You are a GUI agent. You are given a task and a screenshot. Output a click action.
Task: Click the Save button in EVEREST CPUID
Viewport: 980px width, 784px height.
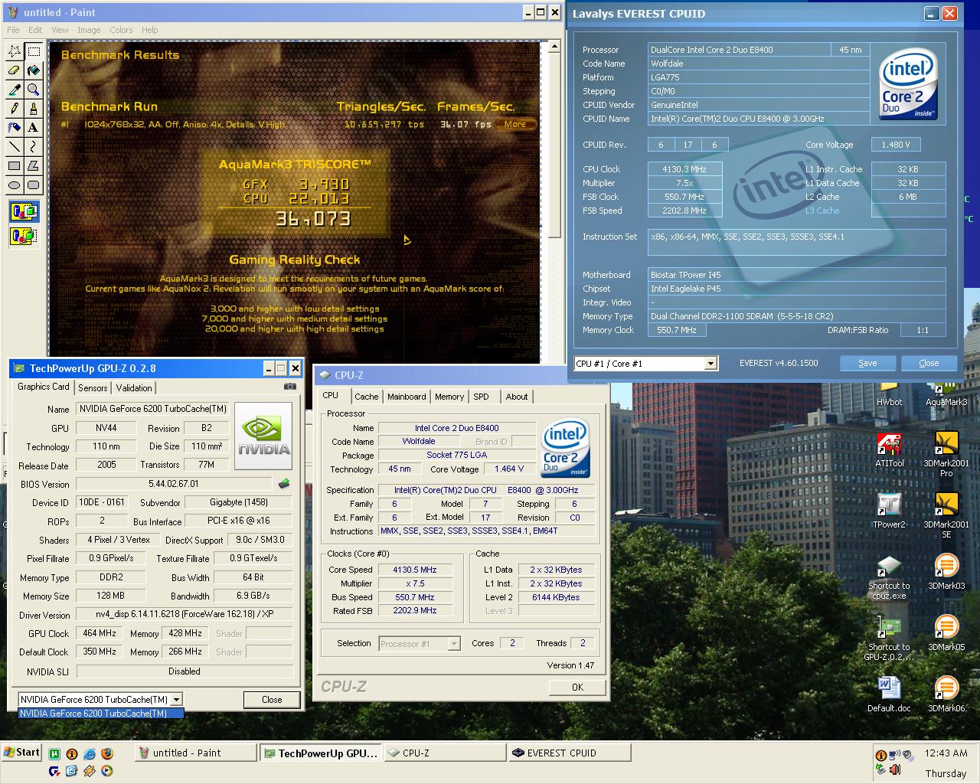click(867, 363)
